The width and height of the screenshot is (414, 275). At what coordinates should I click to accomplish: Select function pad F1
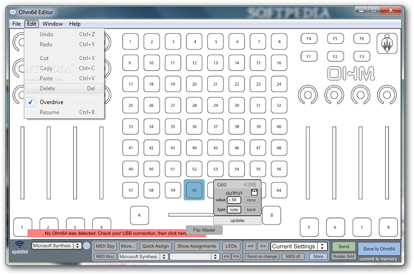[x=309, y=56]
